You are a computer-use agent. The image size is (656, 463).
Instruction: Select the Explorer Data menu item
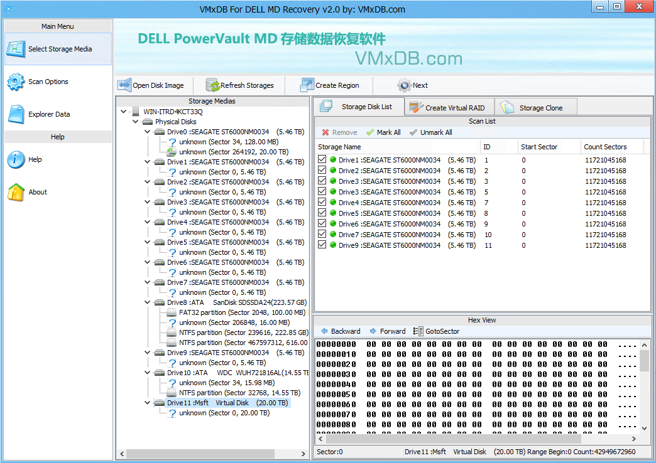[x=58, y=114]
